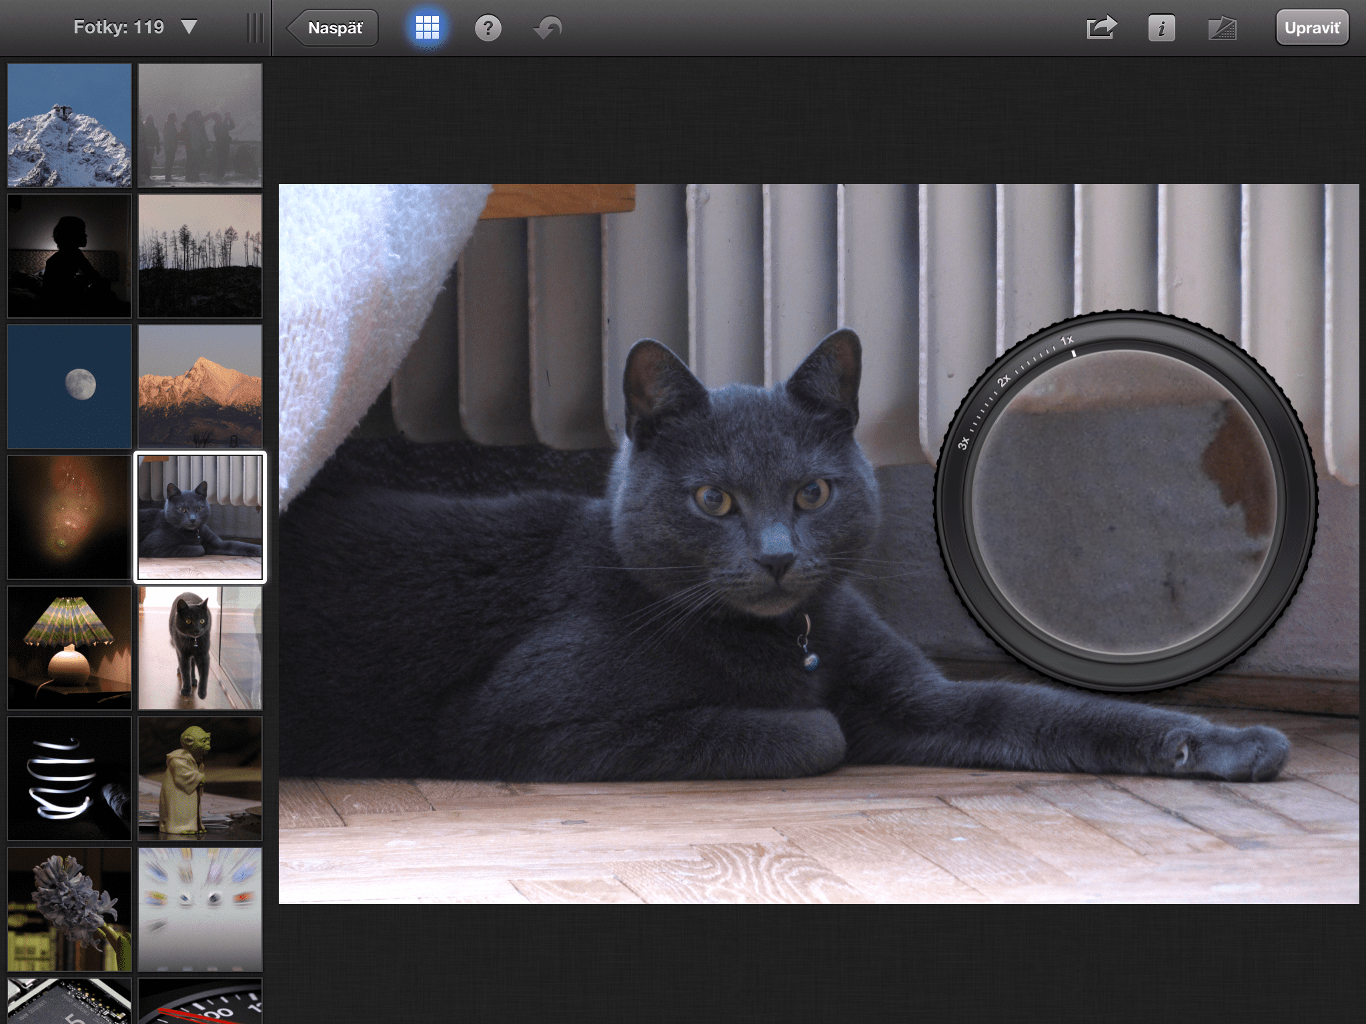The image size is (1366, 1024).
Task: Select the sunset orange mountain thumbnail
Action: click(200, 387)
